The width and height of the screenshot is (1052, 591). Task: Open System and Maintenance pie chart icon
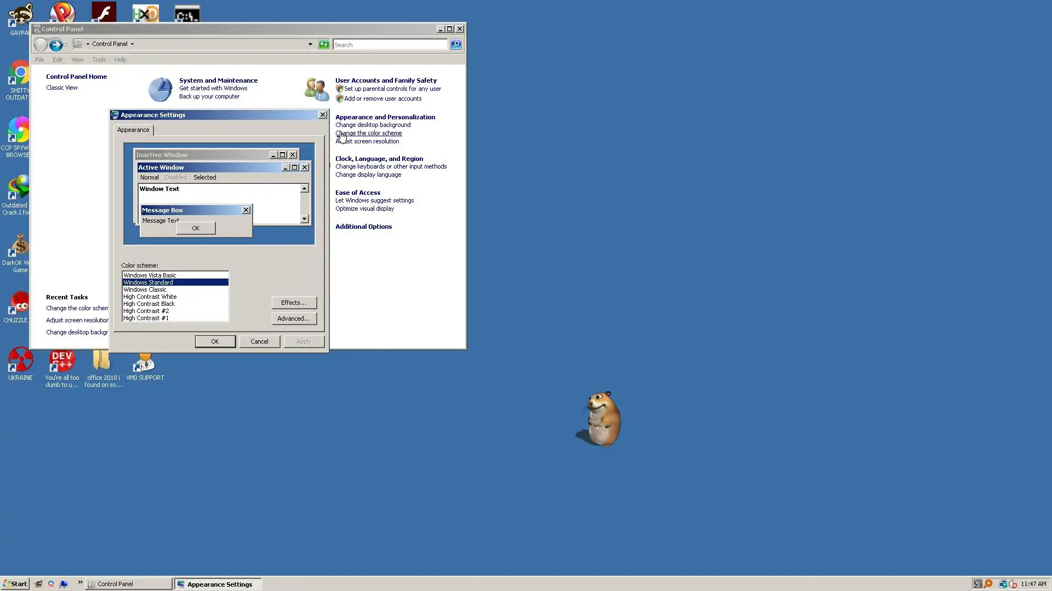click(x=160, y=89)
